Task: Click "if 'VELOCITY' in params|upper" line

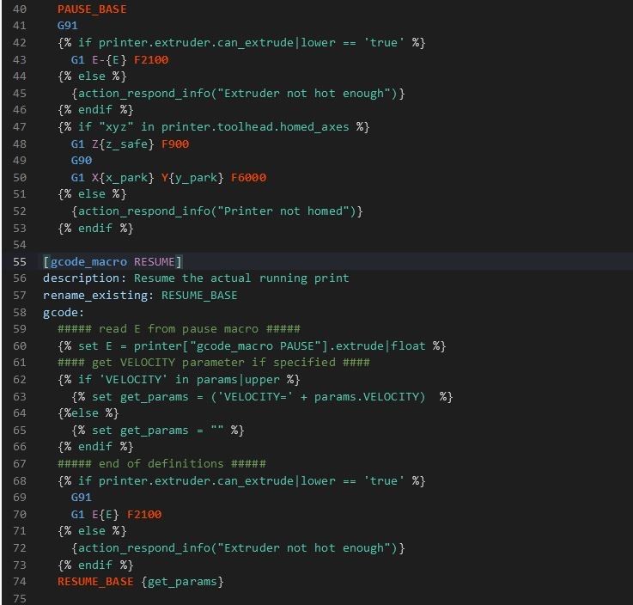Action: pyautogui.click(x=179, y=380)
